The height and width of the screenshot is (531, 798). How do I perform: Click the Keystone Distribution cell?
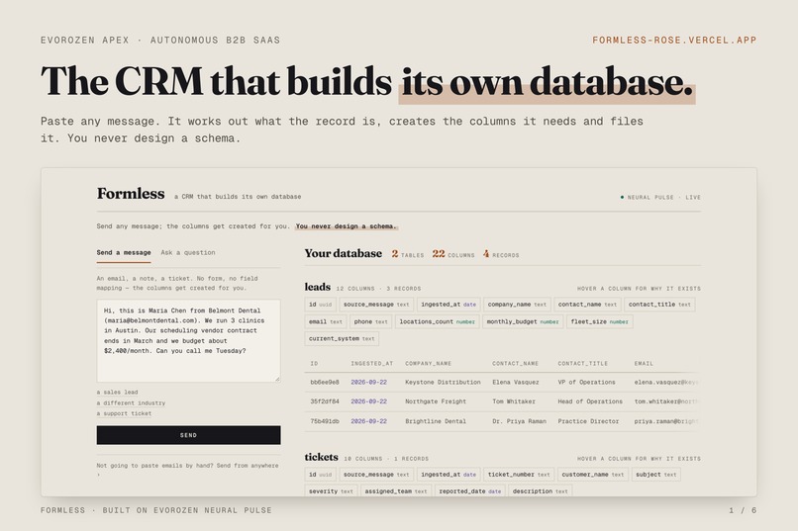pos(443,382)
